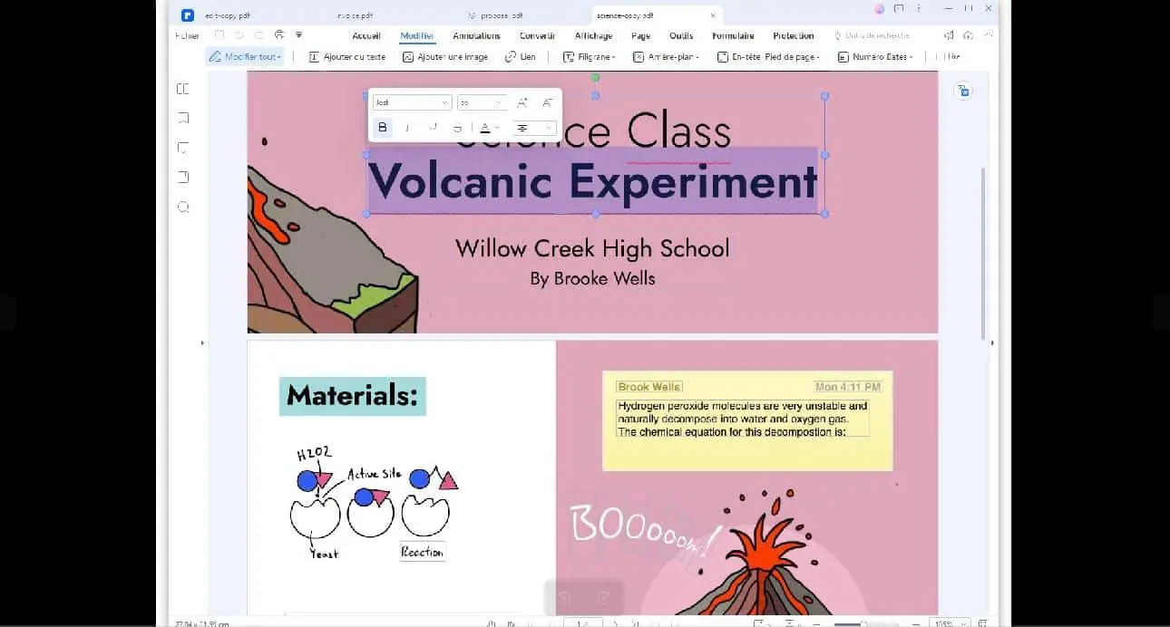This screenshot has height=627, width=1170.
Task: Open the Convertir ribbon tab
Action: click(537, 36)
